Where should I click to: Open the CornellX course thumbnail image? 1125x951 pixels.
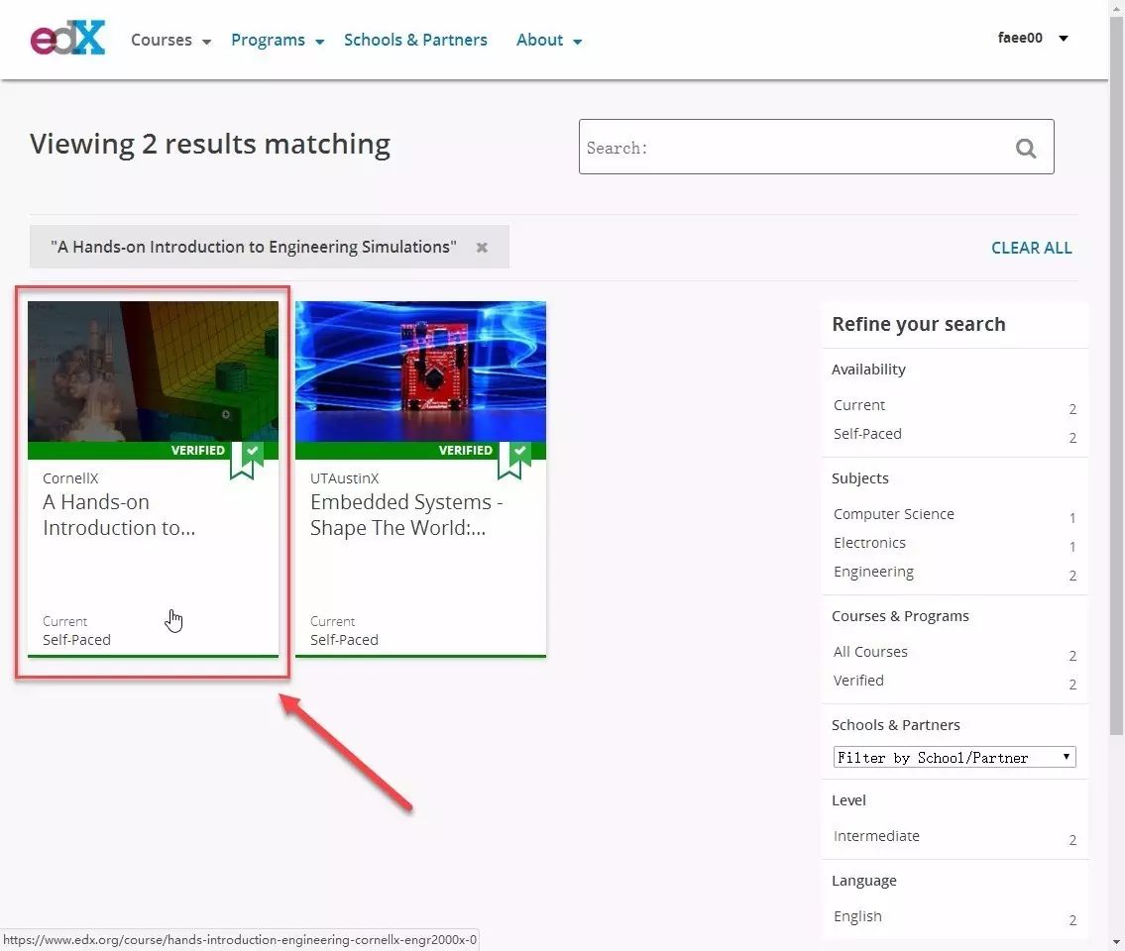[153, 371]
